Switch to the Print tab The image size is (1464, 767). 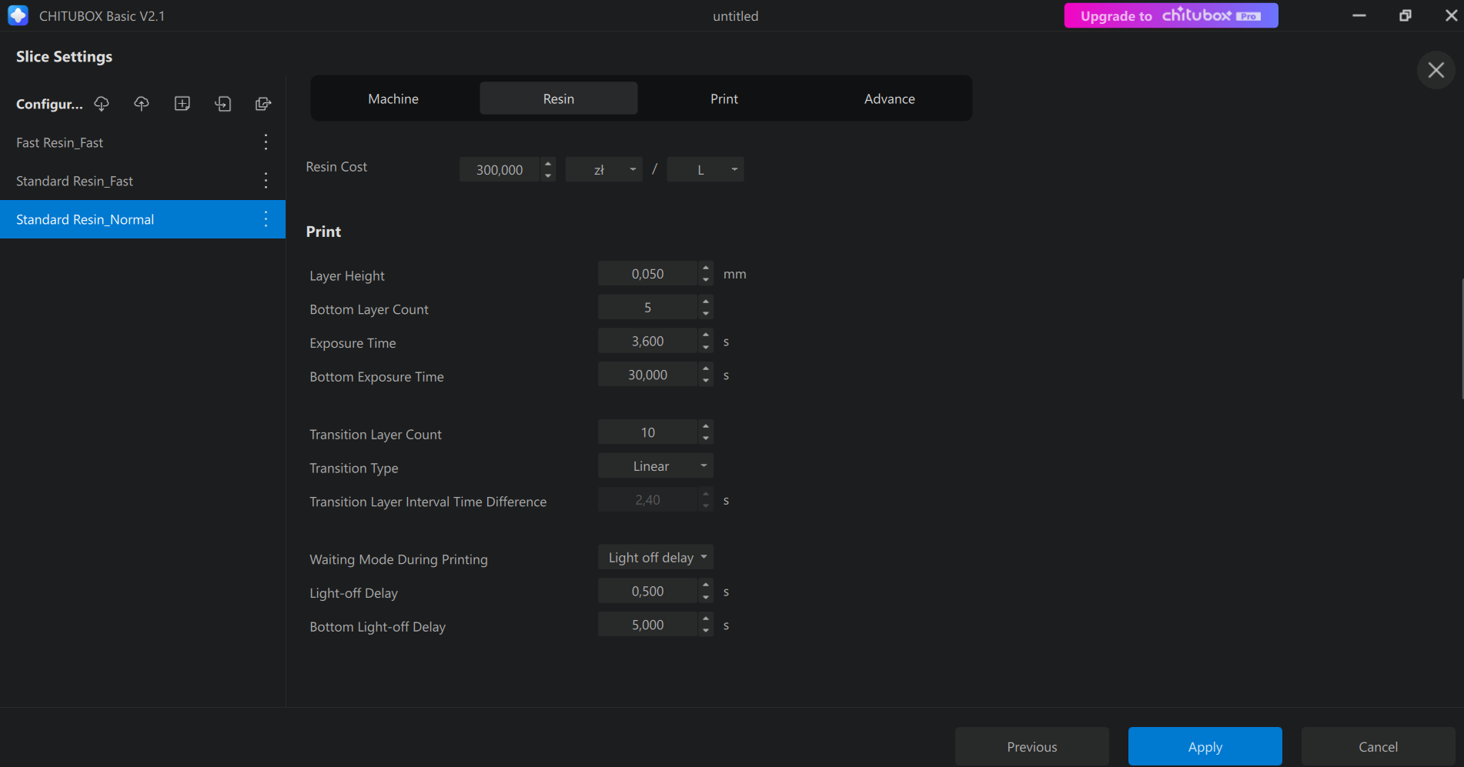(724, 98)
